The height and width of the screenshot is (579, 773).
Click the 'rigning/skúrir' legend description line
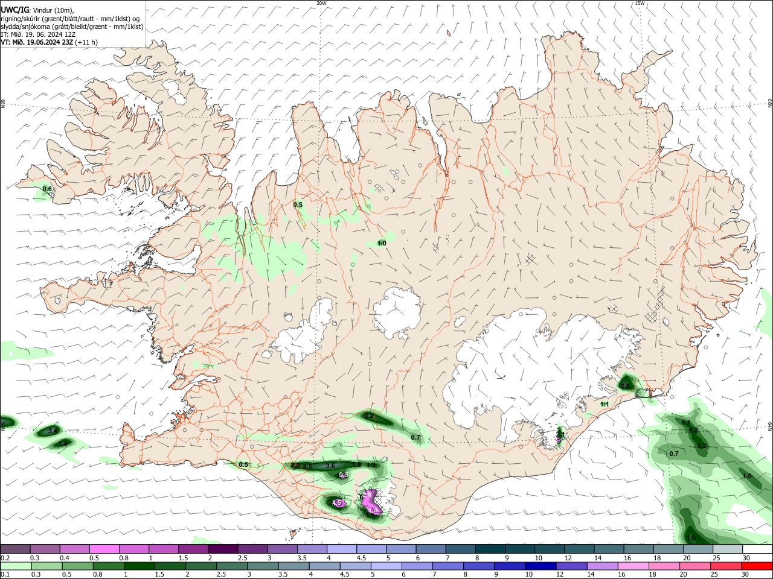[70, 19]
